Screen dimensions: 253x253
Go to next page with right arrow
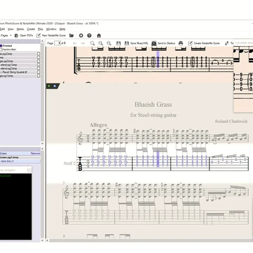point(83,43)
